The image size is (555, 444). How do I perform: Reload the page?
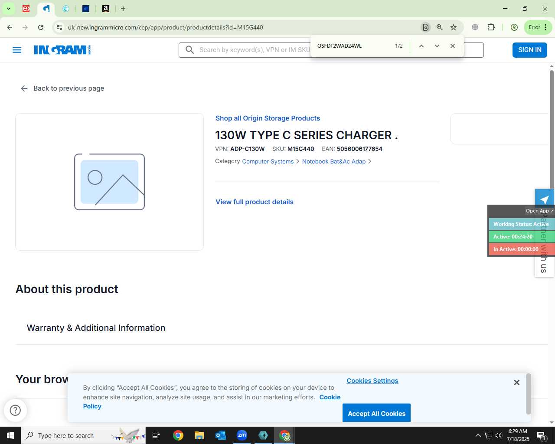click(41, 27)
